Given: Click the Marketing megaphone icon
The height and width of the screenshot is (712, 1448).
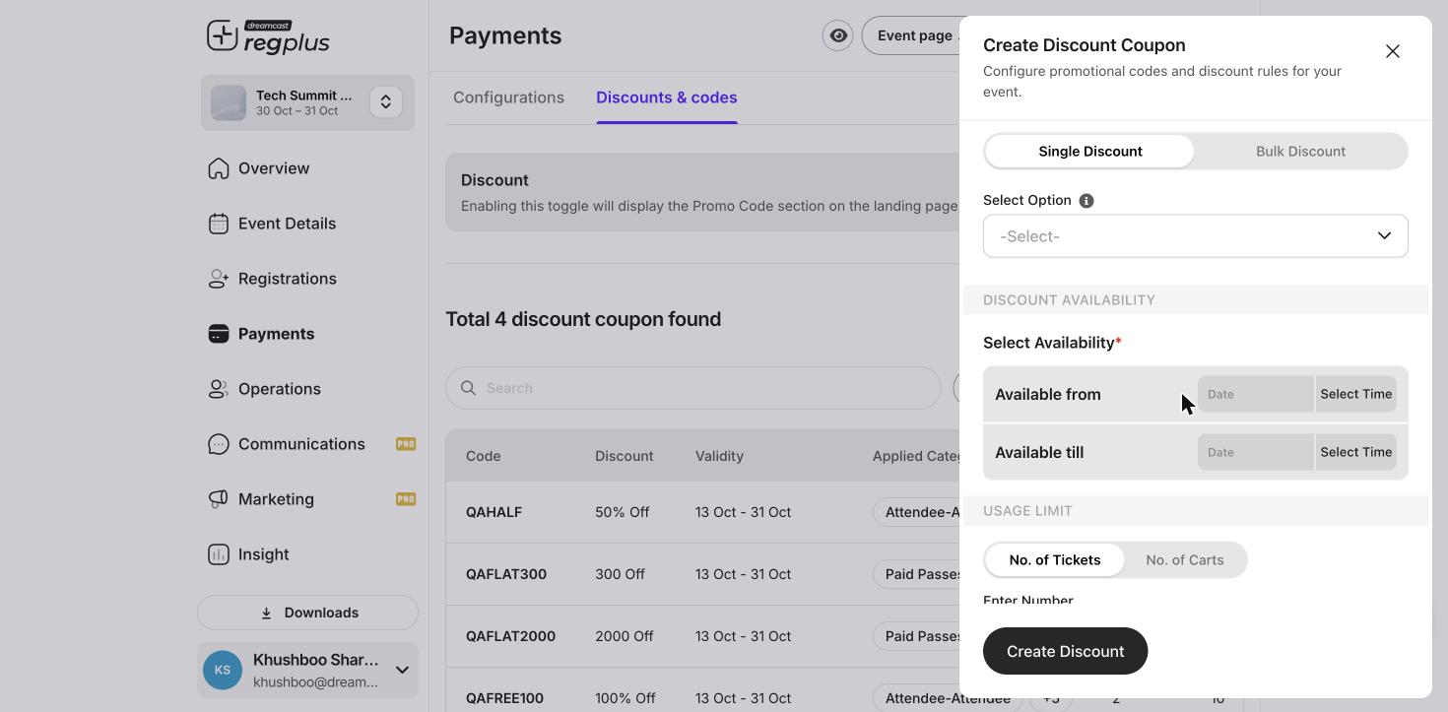Looking at the screenshot, I should click(x=219, y=499).
